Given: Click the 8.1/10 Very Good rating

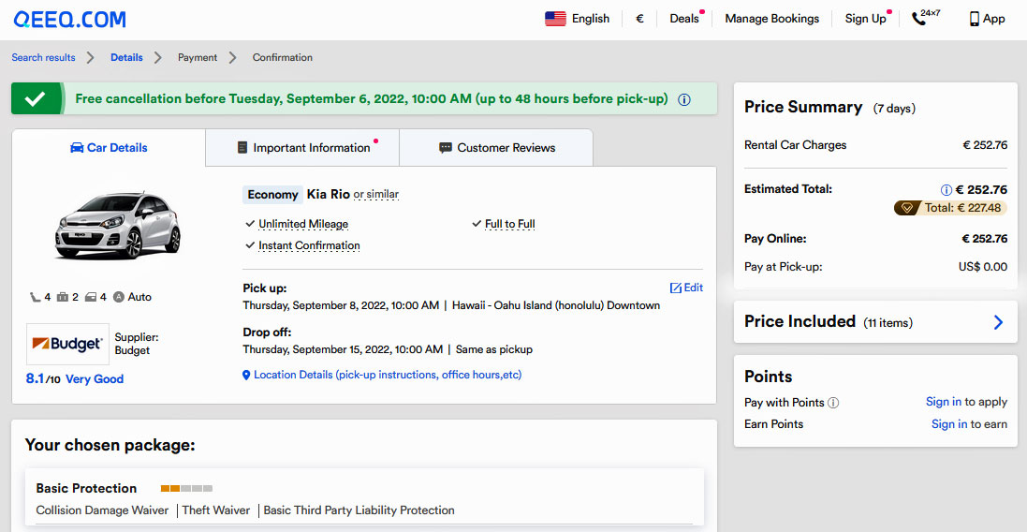Looking at the screenshot, I should (x=74, y=379).
